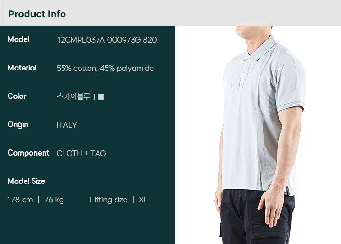Click the Fitting size label
Screen dimensions: 341x244
(x=108, y=200)
